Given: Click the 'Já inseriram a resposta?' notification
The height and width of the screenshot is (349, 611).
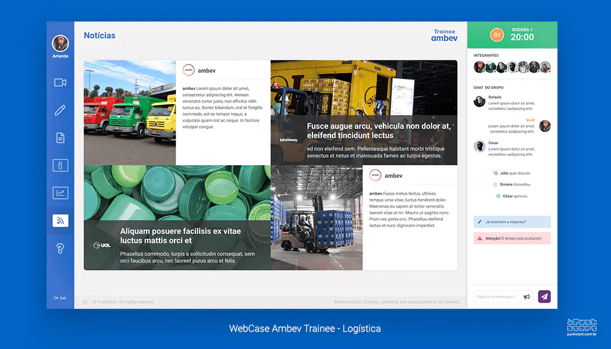Looking at the screenshot, I should click(x=512, y=222).
